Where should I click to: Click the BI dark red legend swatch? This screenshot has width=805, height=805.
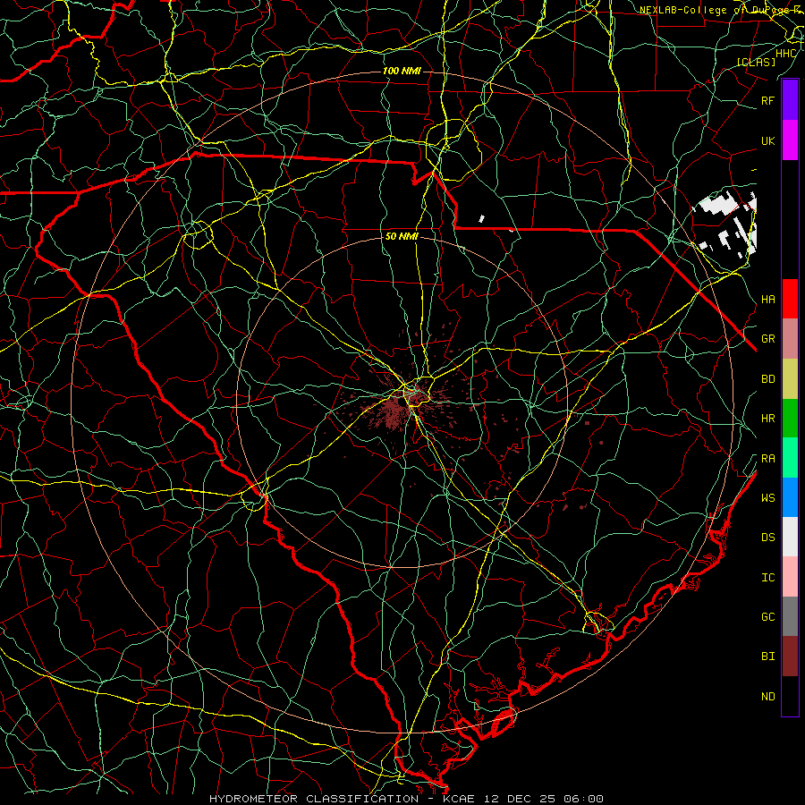point(790,657)
